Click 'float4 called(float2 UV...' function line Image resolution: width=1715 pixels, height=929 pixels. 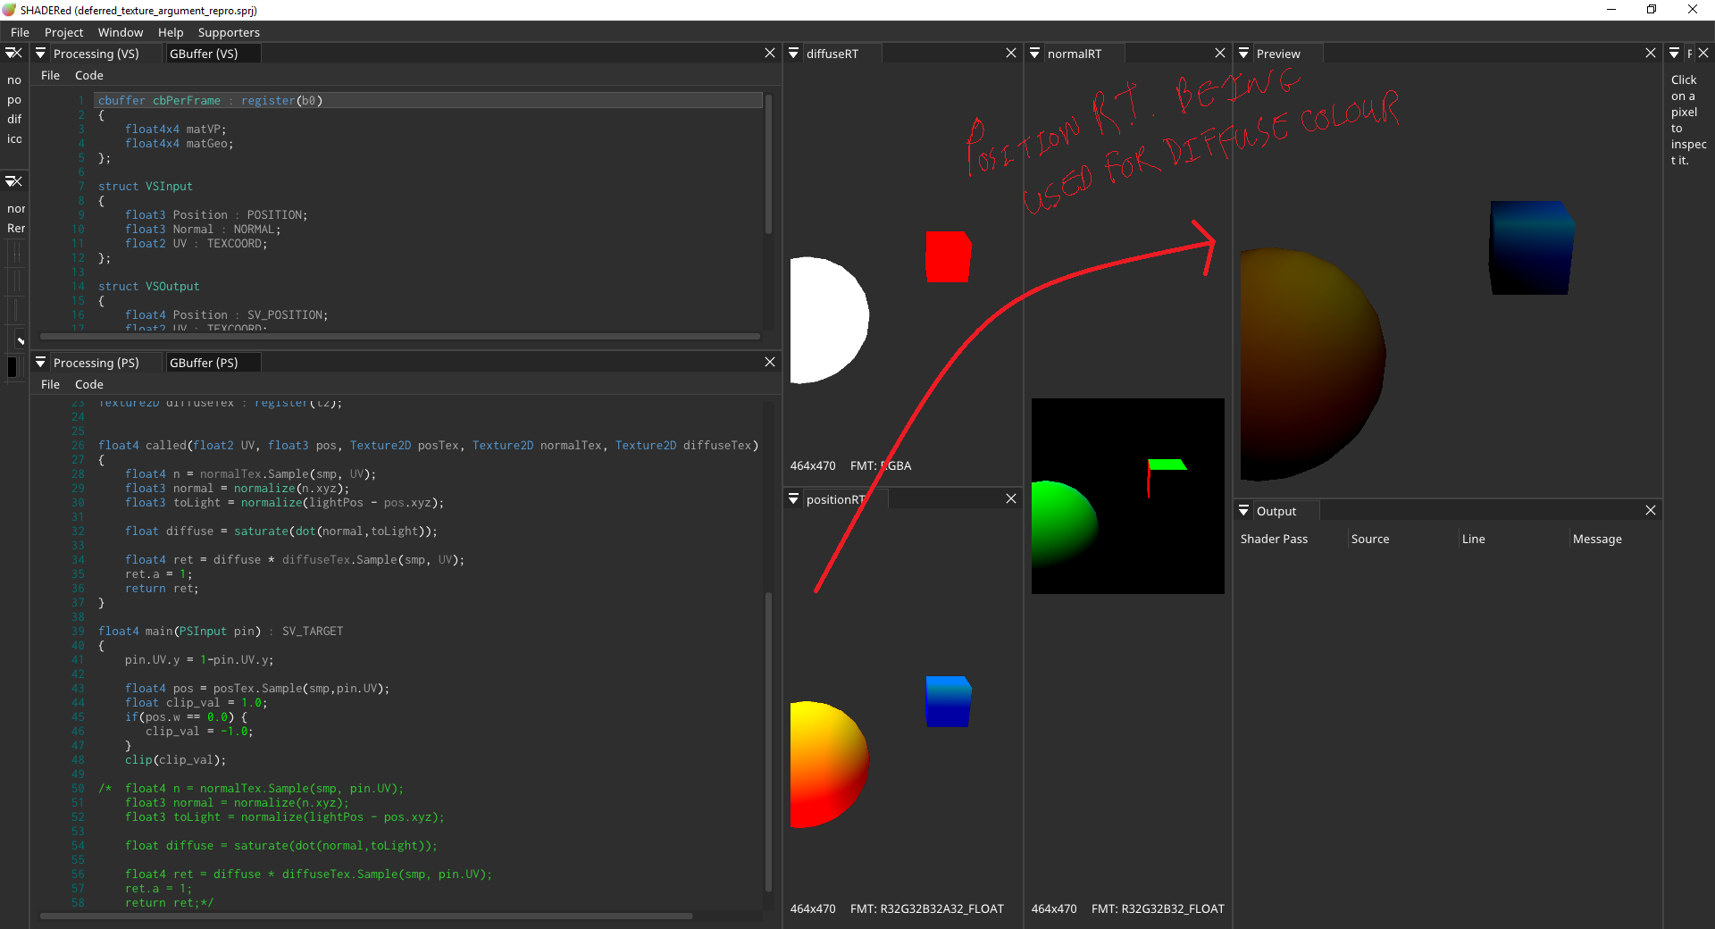428,446
